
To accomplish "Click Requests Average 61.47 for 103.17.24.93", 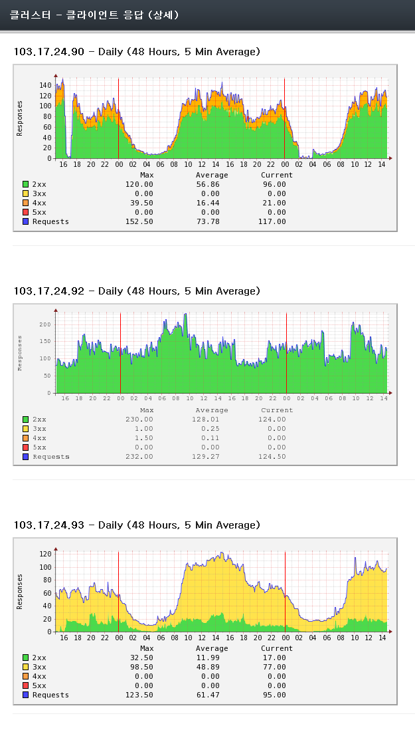I will coord(208,695).
